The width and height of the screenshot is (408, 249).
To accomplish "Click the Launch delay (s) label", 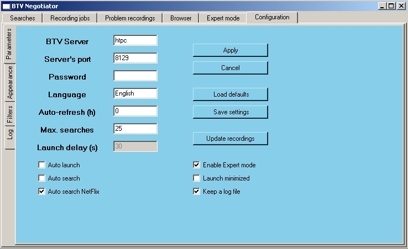I will pyautogui.click(x=67, y=147).
